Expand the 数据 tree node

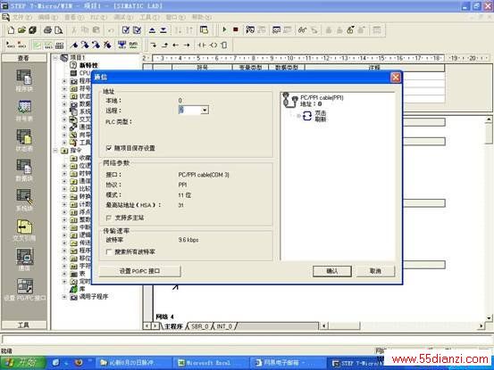(64, 104)
